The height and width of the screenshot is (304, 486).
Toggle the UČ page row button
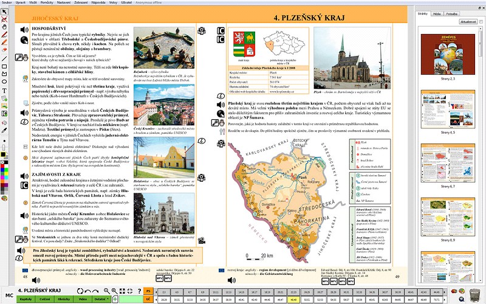tap(148, 299)
